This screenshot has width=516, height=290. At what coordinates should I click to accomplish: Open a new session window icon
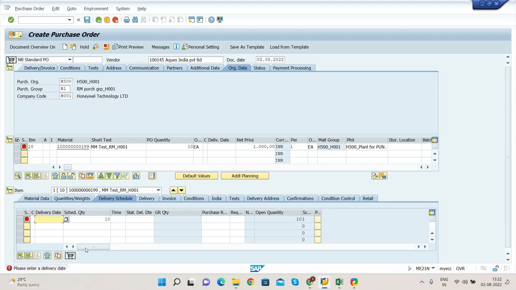coord(191,20)
